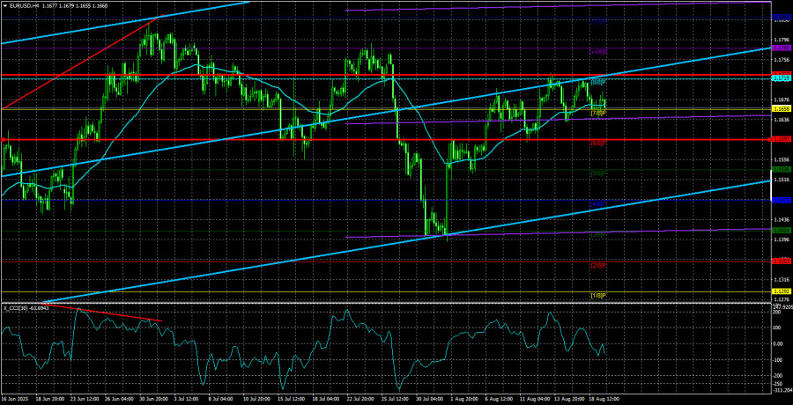Select the [7/8]P Murrey level label
This screenshot has height=405, width=793.
click(x=598, y=114)
